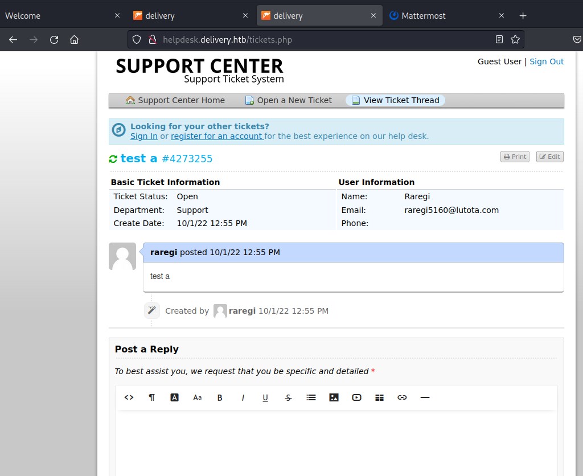Open the list options in the editor
This screenshot has height=476, width=583.
pos(311,397)
